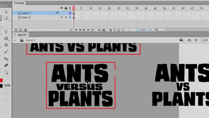Close the logo.fla document
Image resolution: width=209 pixels, height=118 pixels.
[x=15, y=34]
